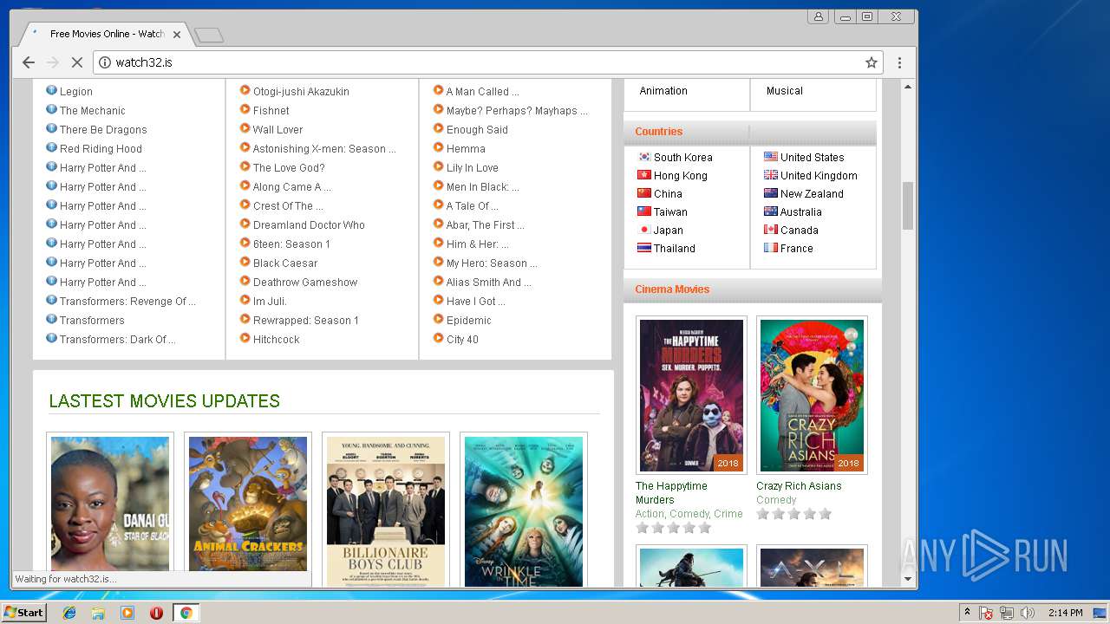Open the Legion movie link
This screenshot has width=1110, height=624.
[x=76, y=92]
